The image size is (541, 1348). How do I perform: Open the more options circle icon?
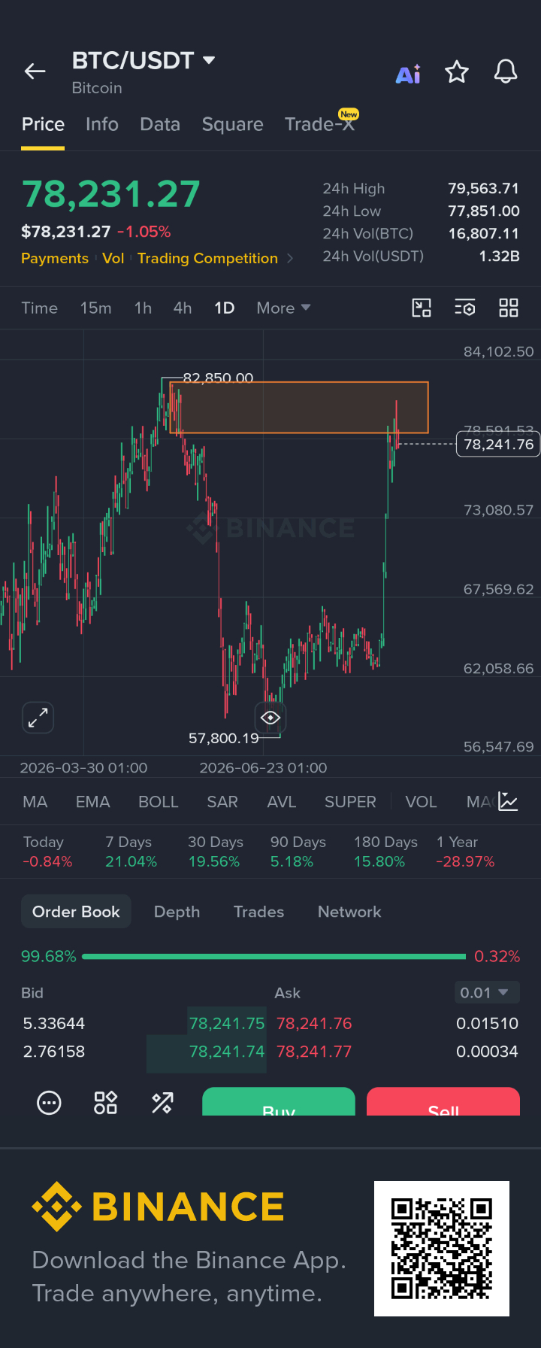coord(49,1103)
